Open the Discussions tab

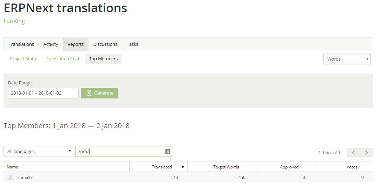click(x=105, y=44)
